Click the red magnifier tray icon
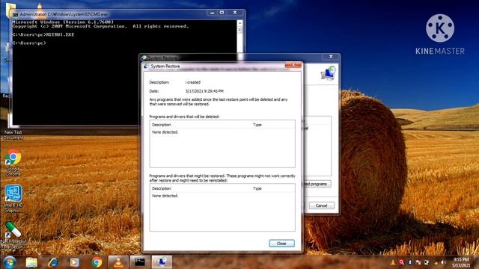Screen dimensions: 479x269 pos(401,262)
